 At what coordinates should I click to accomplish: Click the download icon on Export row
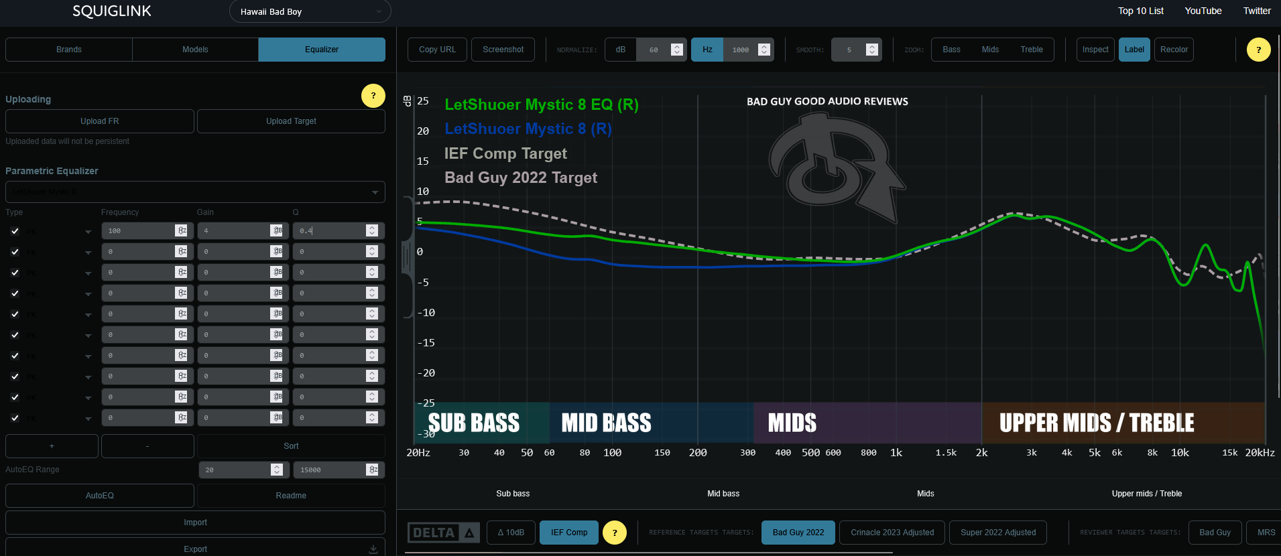click(373, 549)
